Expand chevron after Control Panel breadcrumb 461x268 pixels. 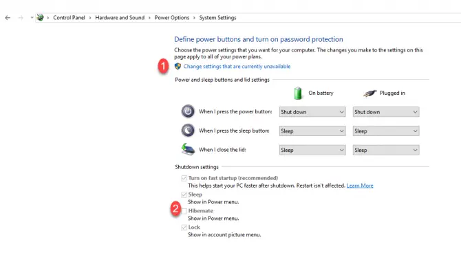click(90, 18)
